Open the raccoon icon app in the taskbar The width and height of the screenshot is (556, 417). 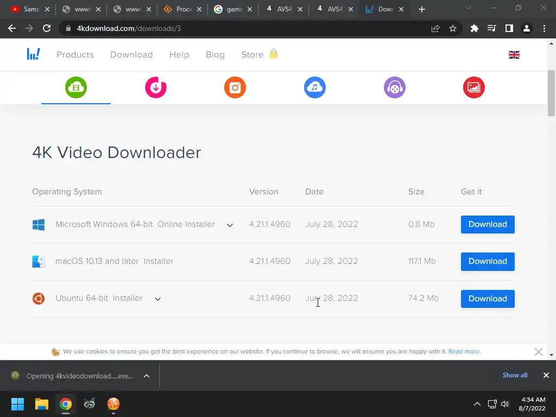click(90, 404)
